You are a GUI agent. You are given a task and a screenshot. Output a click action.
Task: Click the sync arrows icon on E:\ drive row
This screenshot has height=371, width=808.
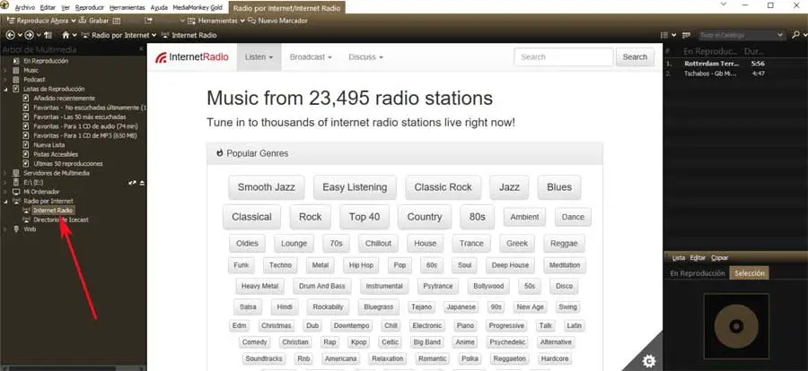[x=132, y=183]
